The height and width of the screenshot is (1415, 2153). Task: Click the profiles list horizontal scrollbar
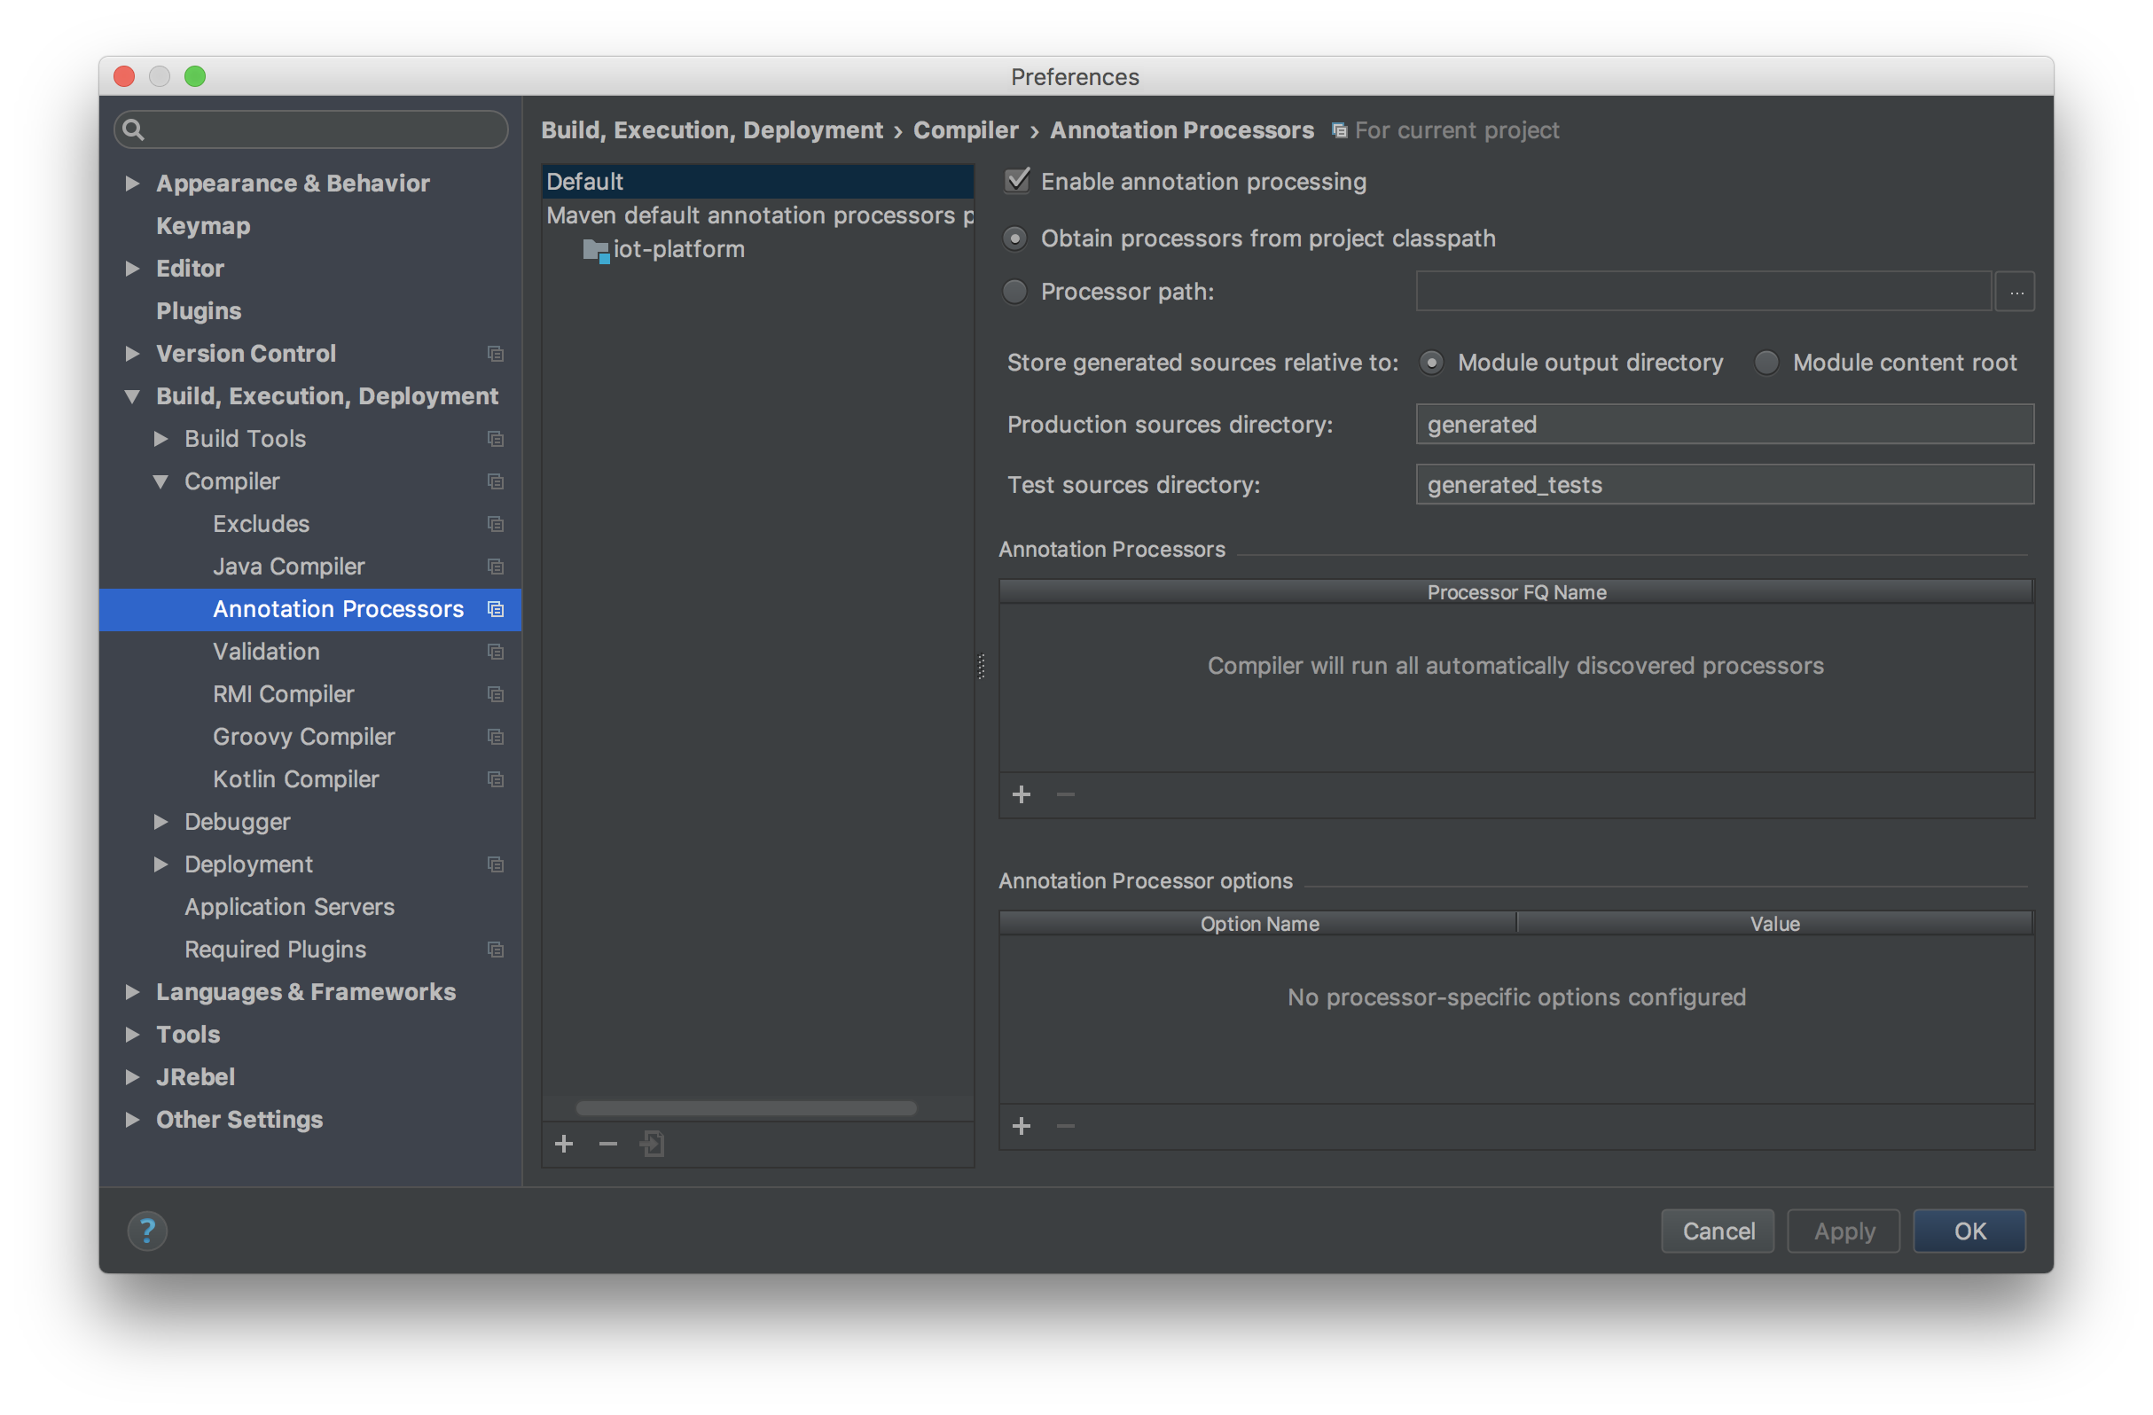point(746,1108)
